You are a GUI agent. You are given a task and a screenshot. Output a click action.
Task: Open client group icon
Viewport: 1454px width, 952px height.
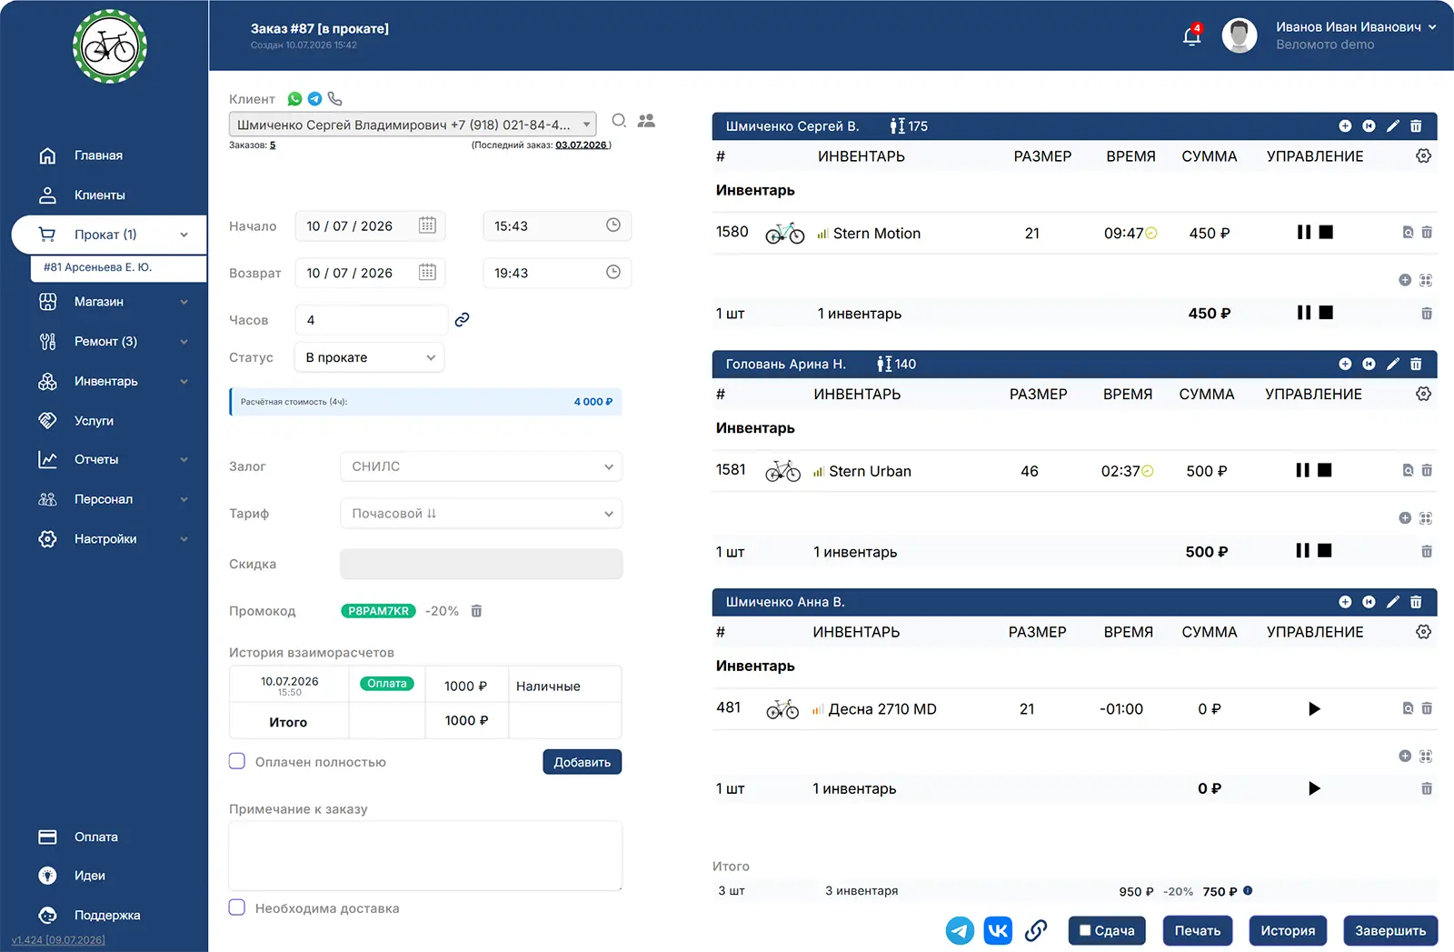pos(646,121)
